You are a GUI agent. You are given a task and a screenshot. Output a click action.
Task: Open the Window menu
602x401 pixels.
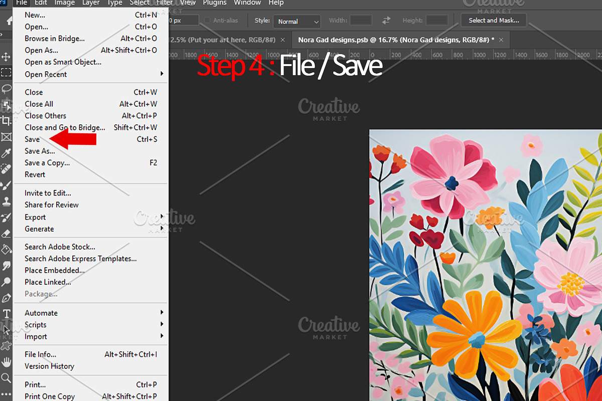click(247, 3)
